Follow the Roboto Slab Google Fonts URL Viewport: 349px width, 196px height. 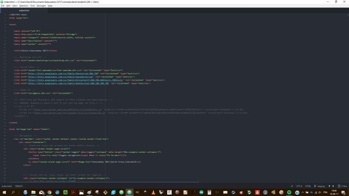[68, 83]
